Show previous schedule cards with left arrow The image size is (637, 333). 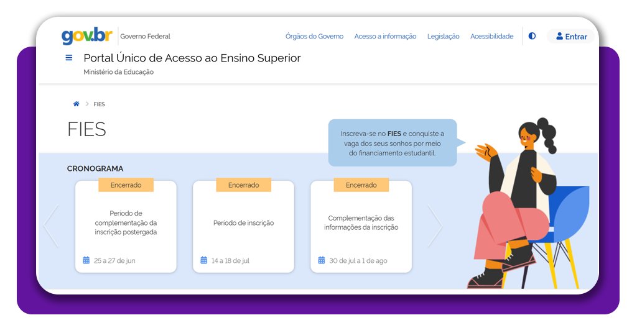click(x=51, y=226)
